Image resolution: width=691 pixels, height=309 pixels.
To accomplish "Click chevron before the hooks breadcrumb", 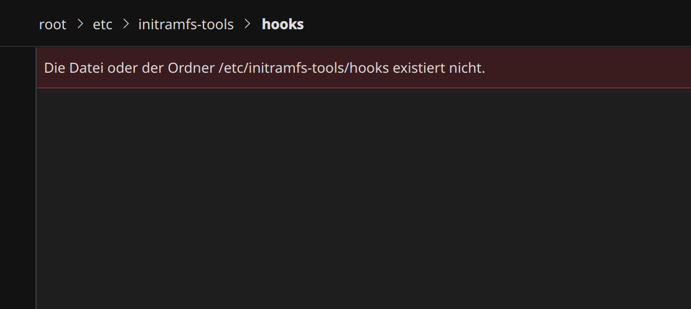I will pos(248,24).
